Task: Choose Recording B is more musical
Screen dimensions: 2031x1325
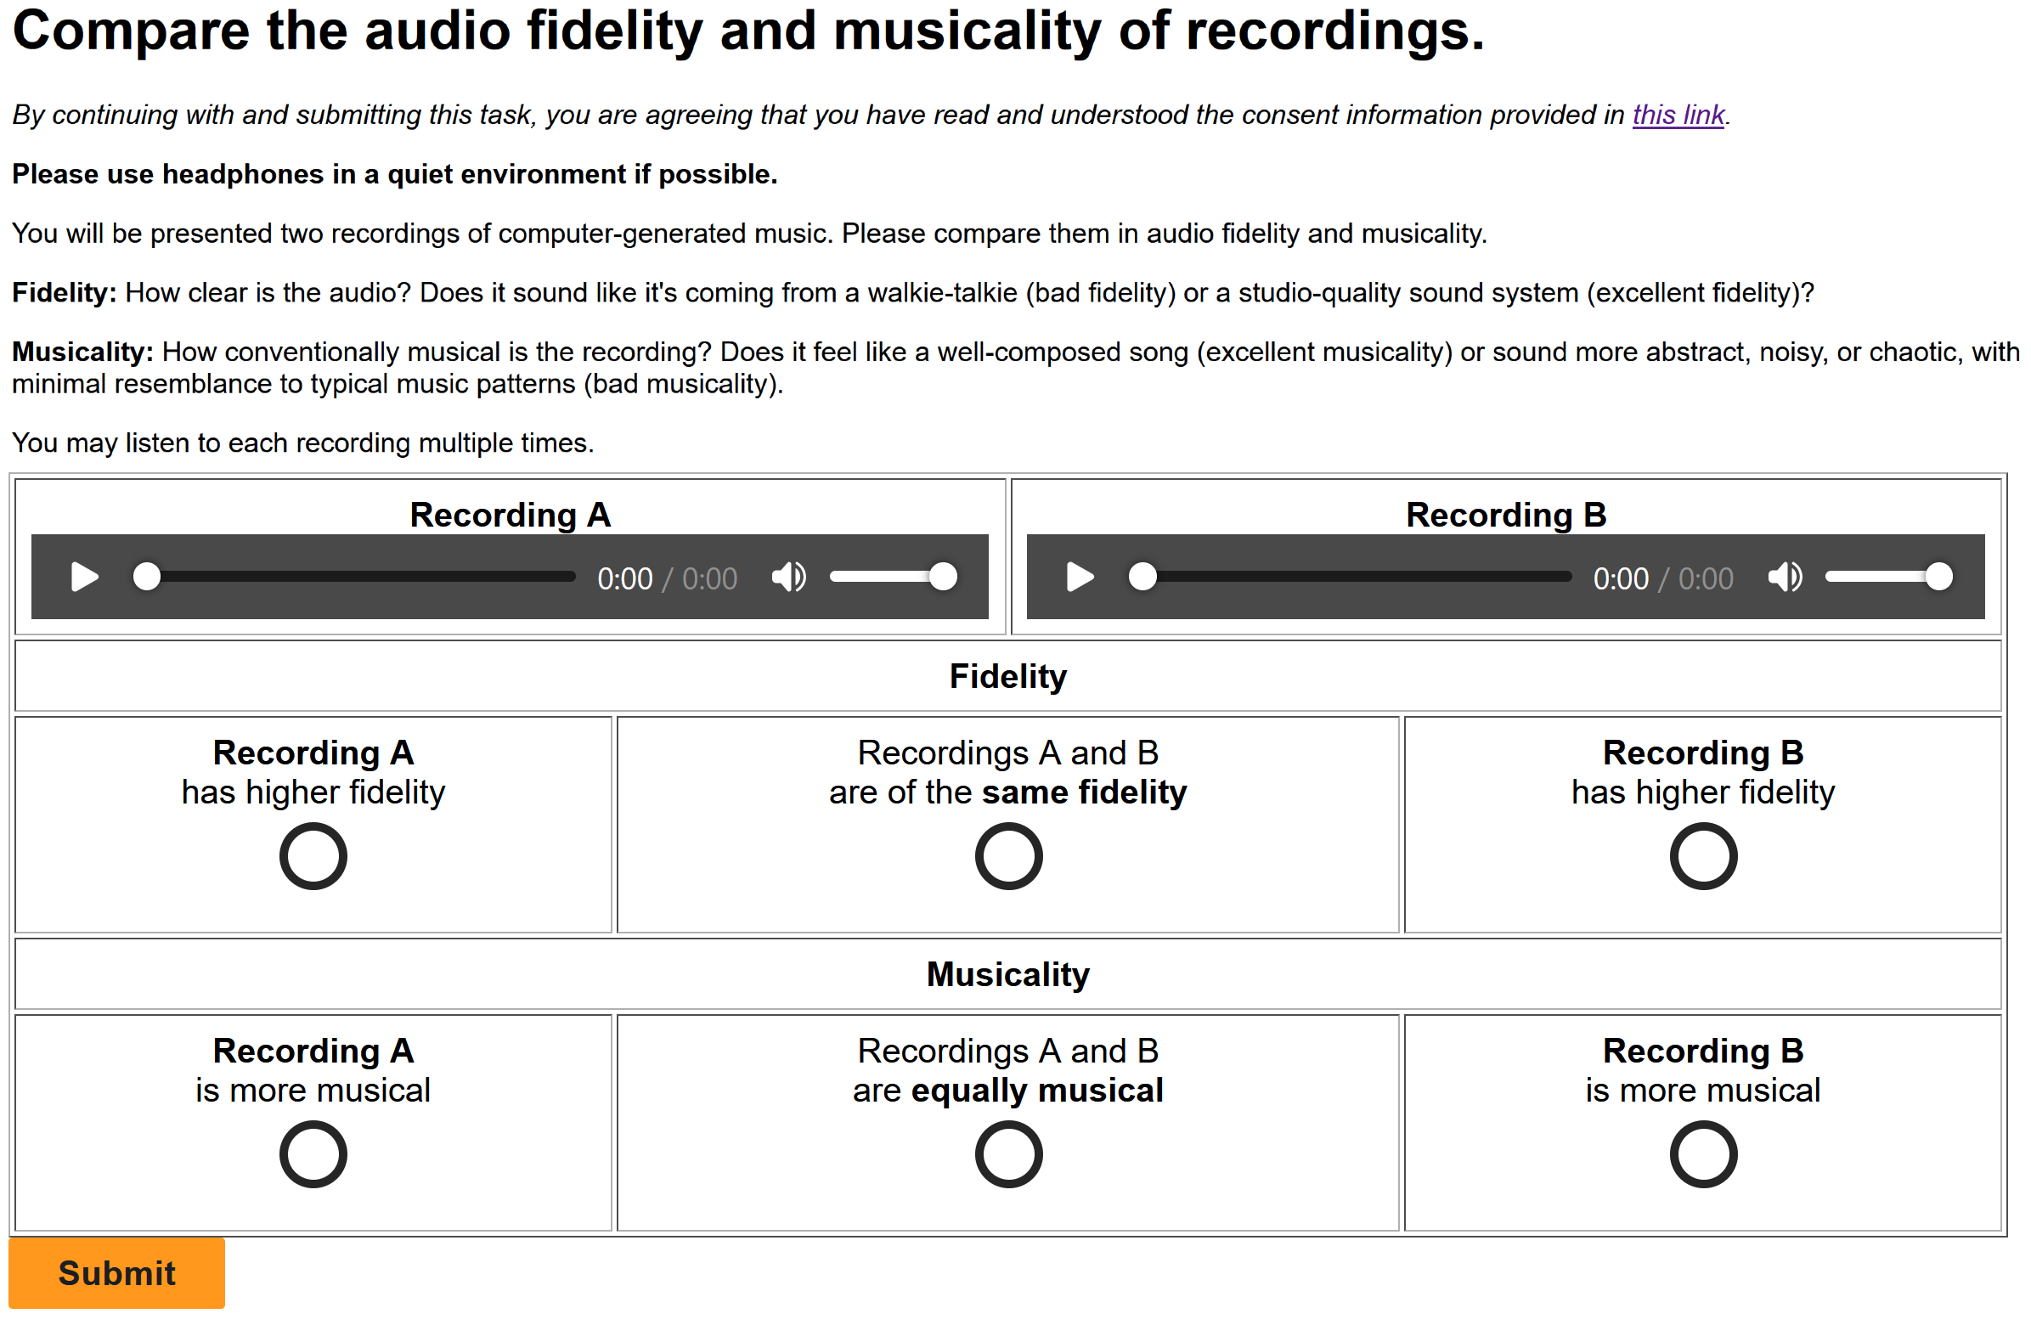Action: 1704,1155
